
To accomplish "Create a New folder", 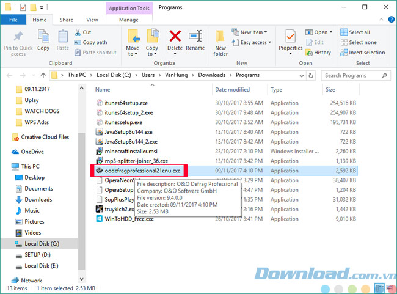I will click(220, 43).
